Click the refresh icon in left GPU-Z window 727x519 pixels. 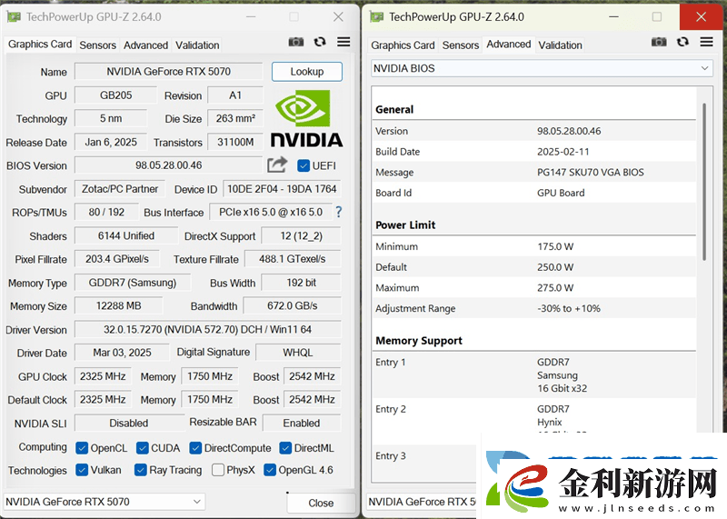pyautogui.click(x=320, y=42)
